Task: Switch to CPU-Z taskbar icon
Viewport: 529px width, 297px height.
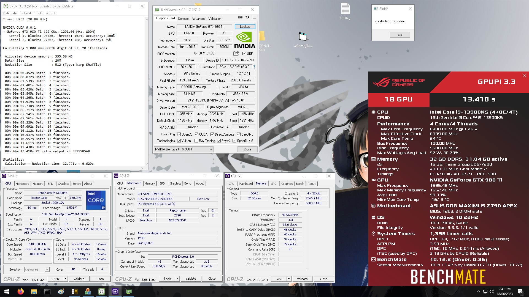Action: (x=115, y=291)
